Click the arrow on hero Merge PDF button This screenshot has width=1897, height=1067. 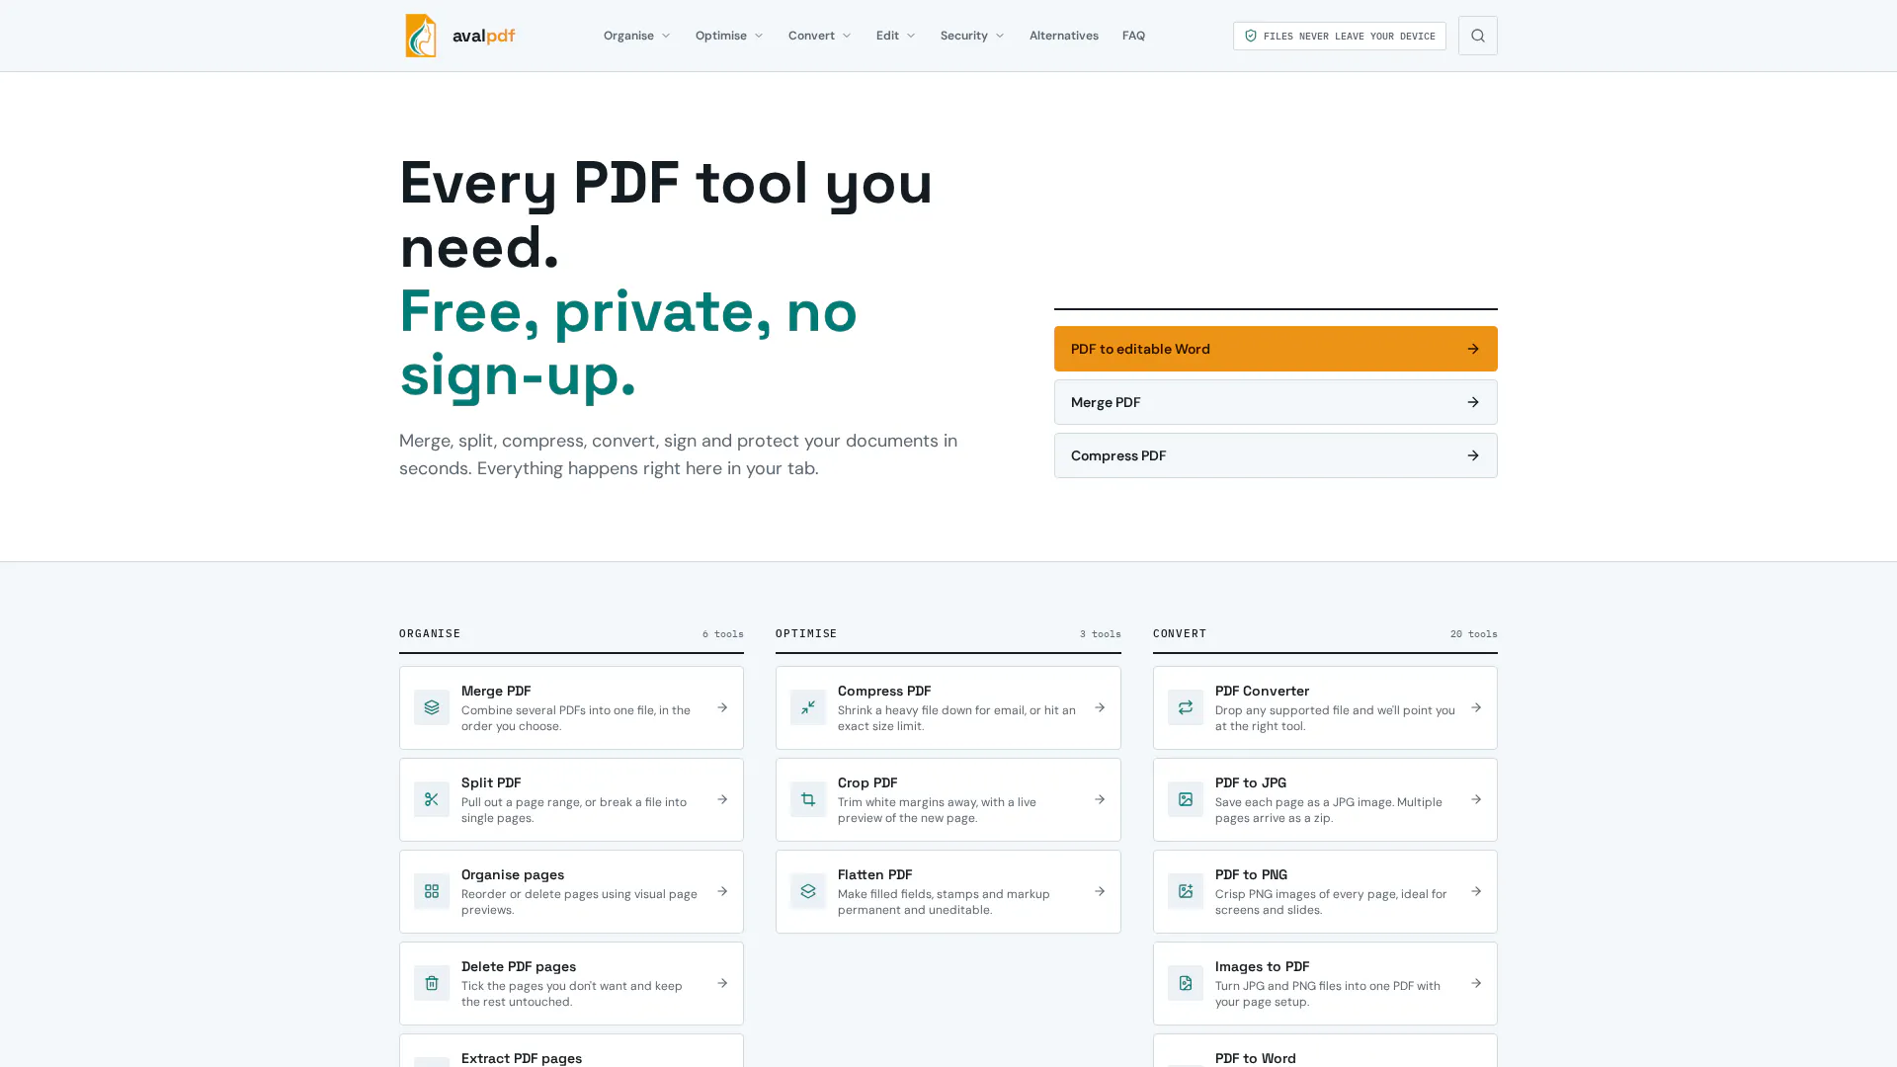pyautogui.click(x=1473, y=402)
